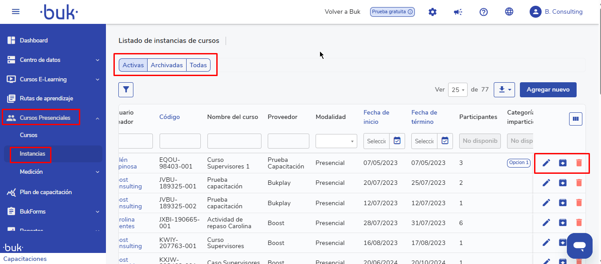This screenshot has width=601, height=264.
Task: Delete the JVBU-189325-002 instance
Action: click(578, 203)
